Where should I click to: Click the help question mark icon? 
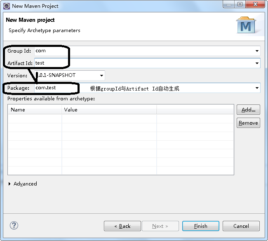[14, 225]
